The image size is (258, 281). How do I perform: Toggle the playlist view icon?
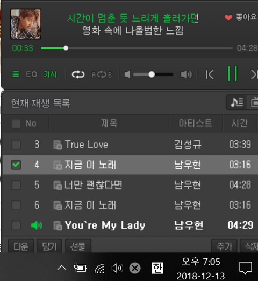15,74
